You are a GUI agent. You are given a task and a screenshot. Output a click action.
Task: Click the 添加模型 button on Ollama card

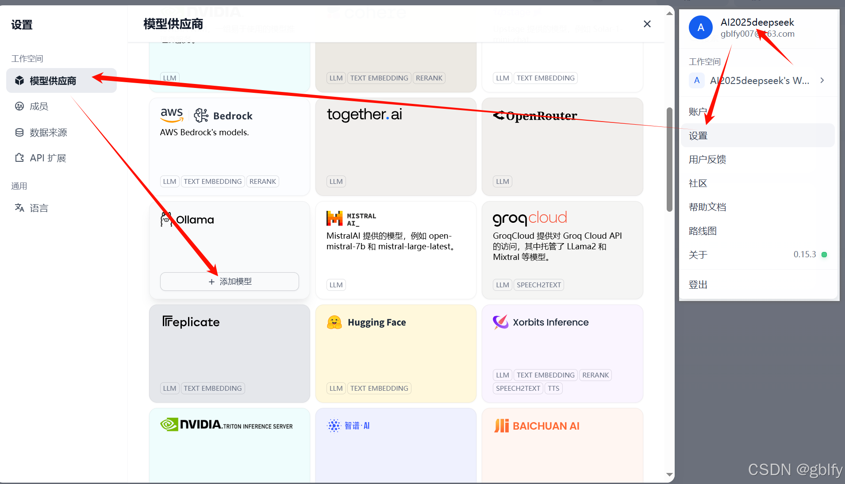[x=230, y=282]
